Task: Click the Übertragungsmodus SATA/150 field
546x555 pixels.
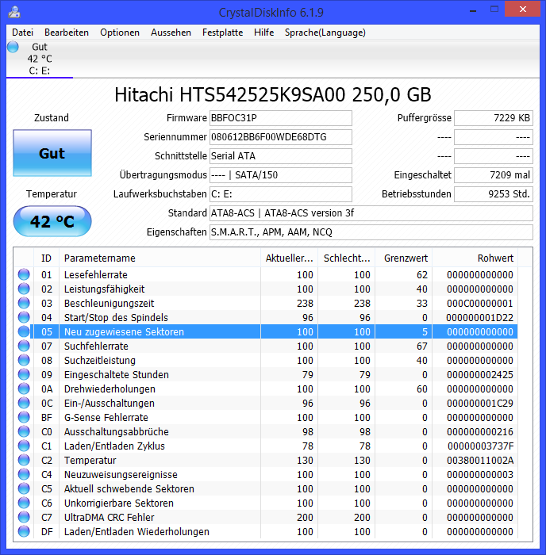Action: click(281, 175)
